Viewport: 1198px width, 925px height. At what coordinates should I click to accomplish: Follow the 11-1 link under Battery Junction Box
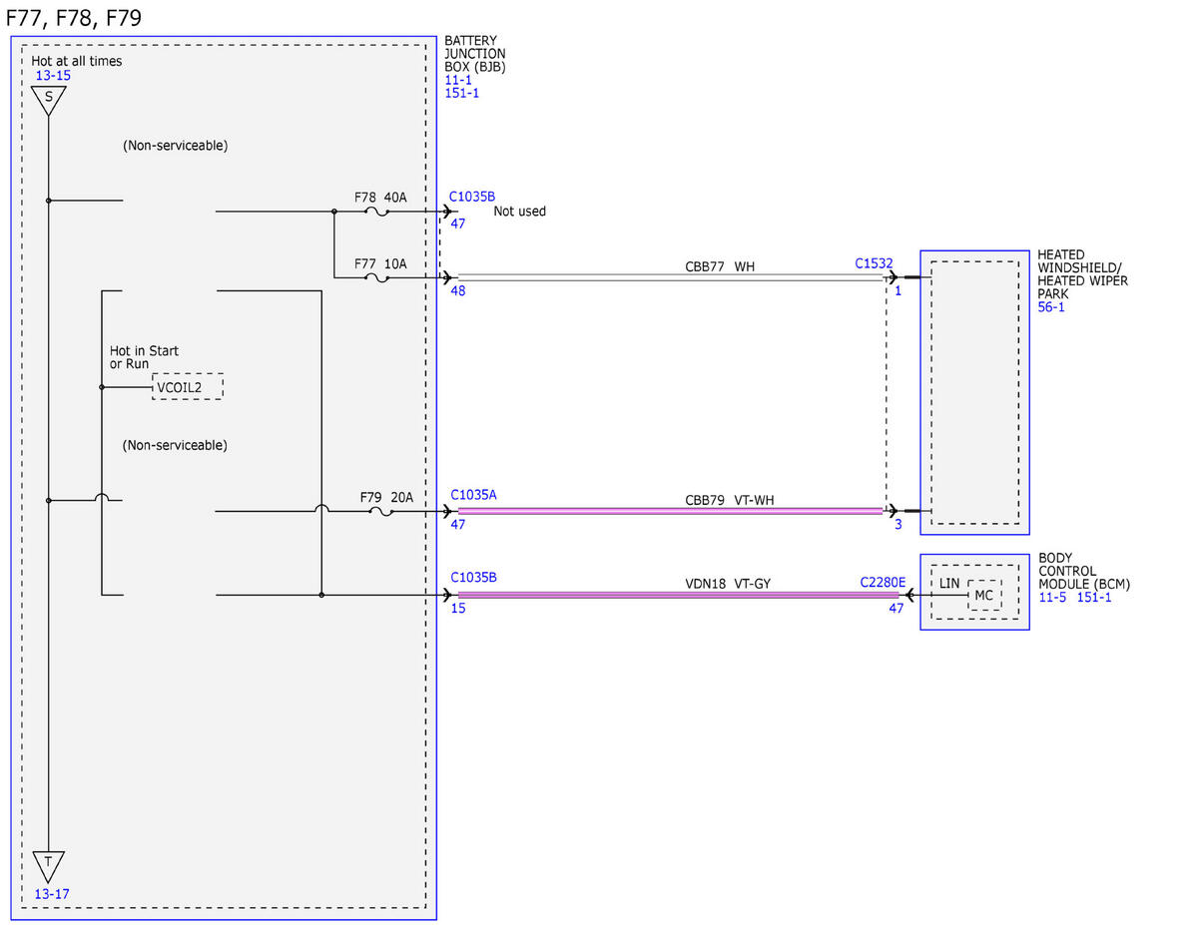tap(458, 80)
